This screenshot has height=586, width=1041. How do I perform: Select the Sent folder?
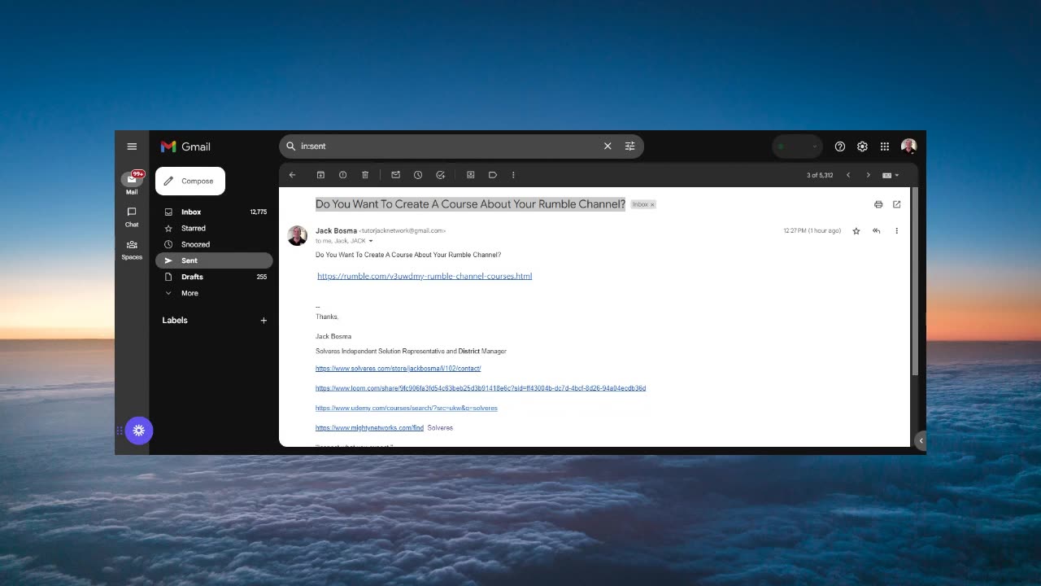pos(214,260)
